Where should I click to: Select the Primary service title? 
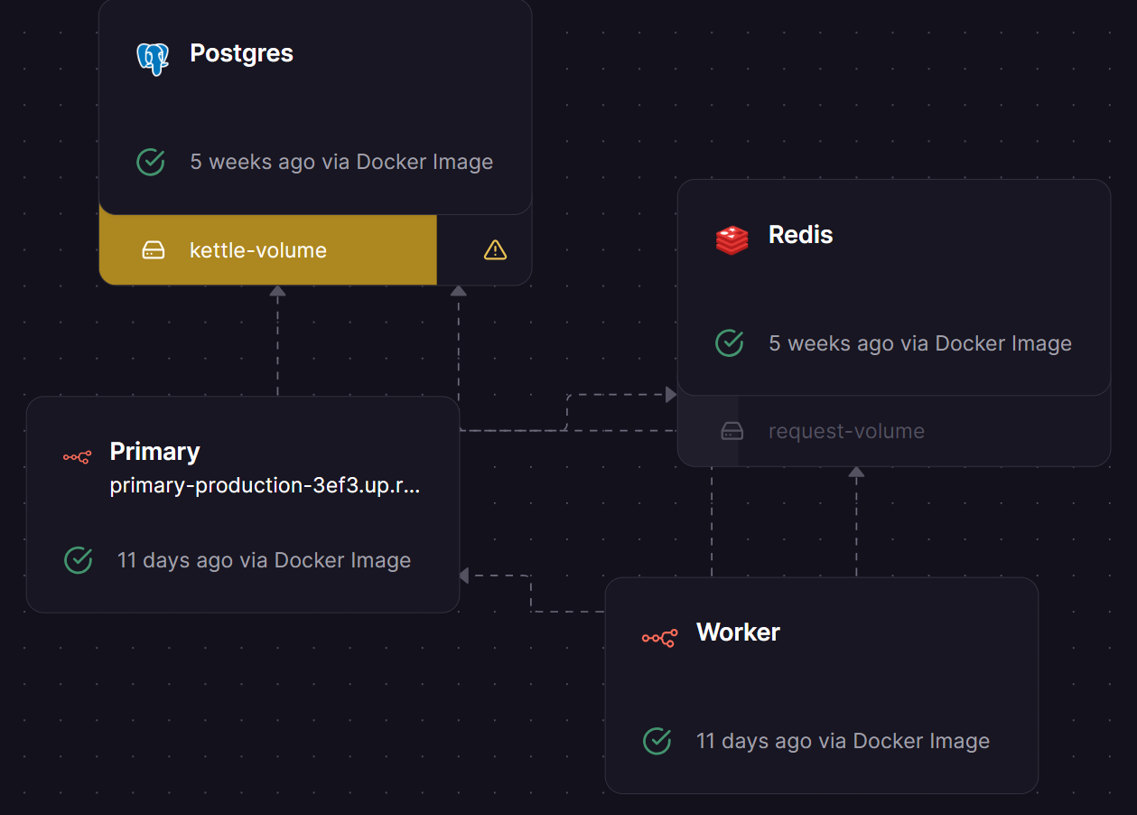(x=155, y=452)
